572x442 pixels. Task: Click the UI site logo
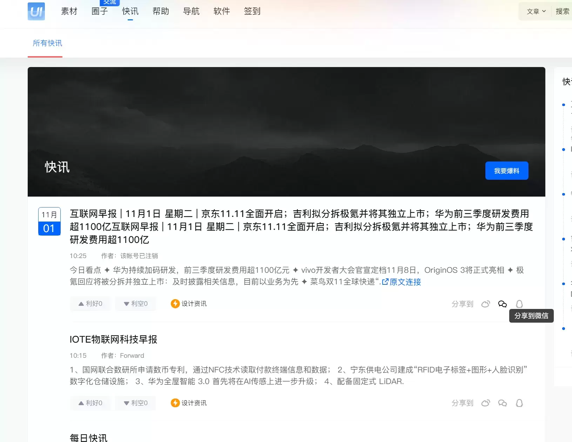pyautogui.click(x=36, y=11)
